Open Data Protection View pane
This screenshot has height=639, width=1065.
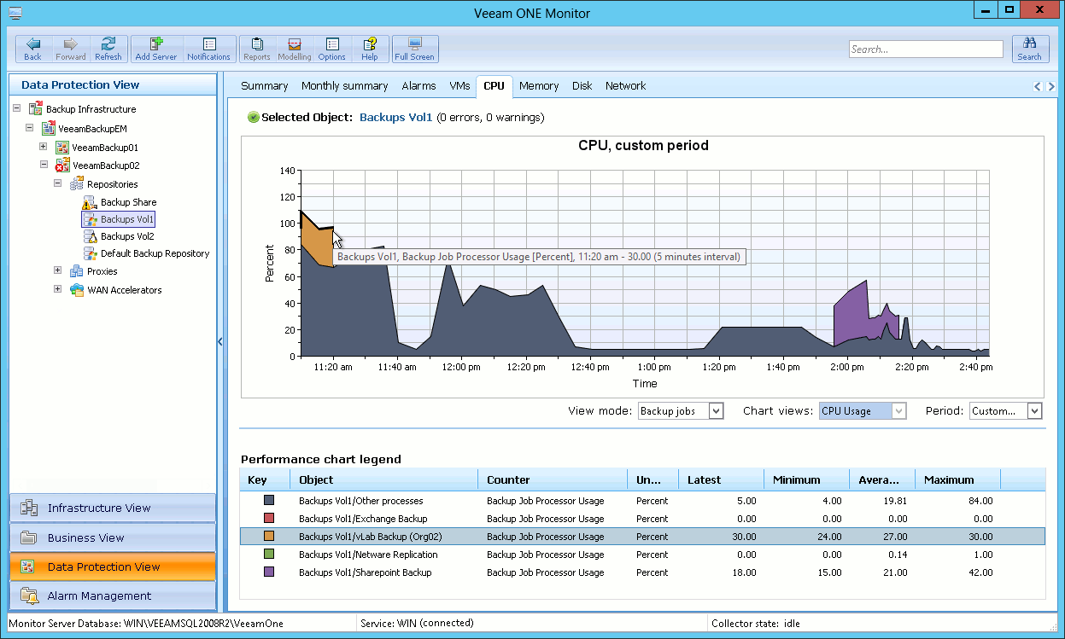point(113,566)
